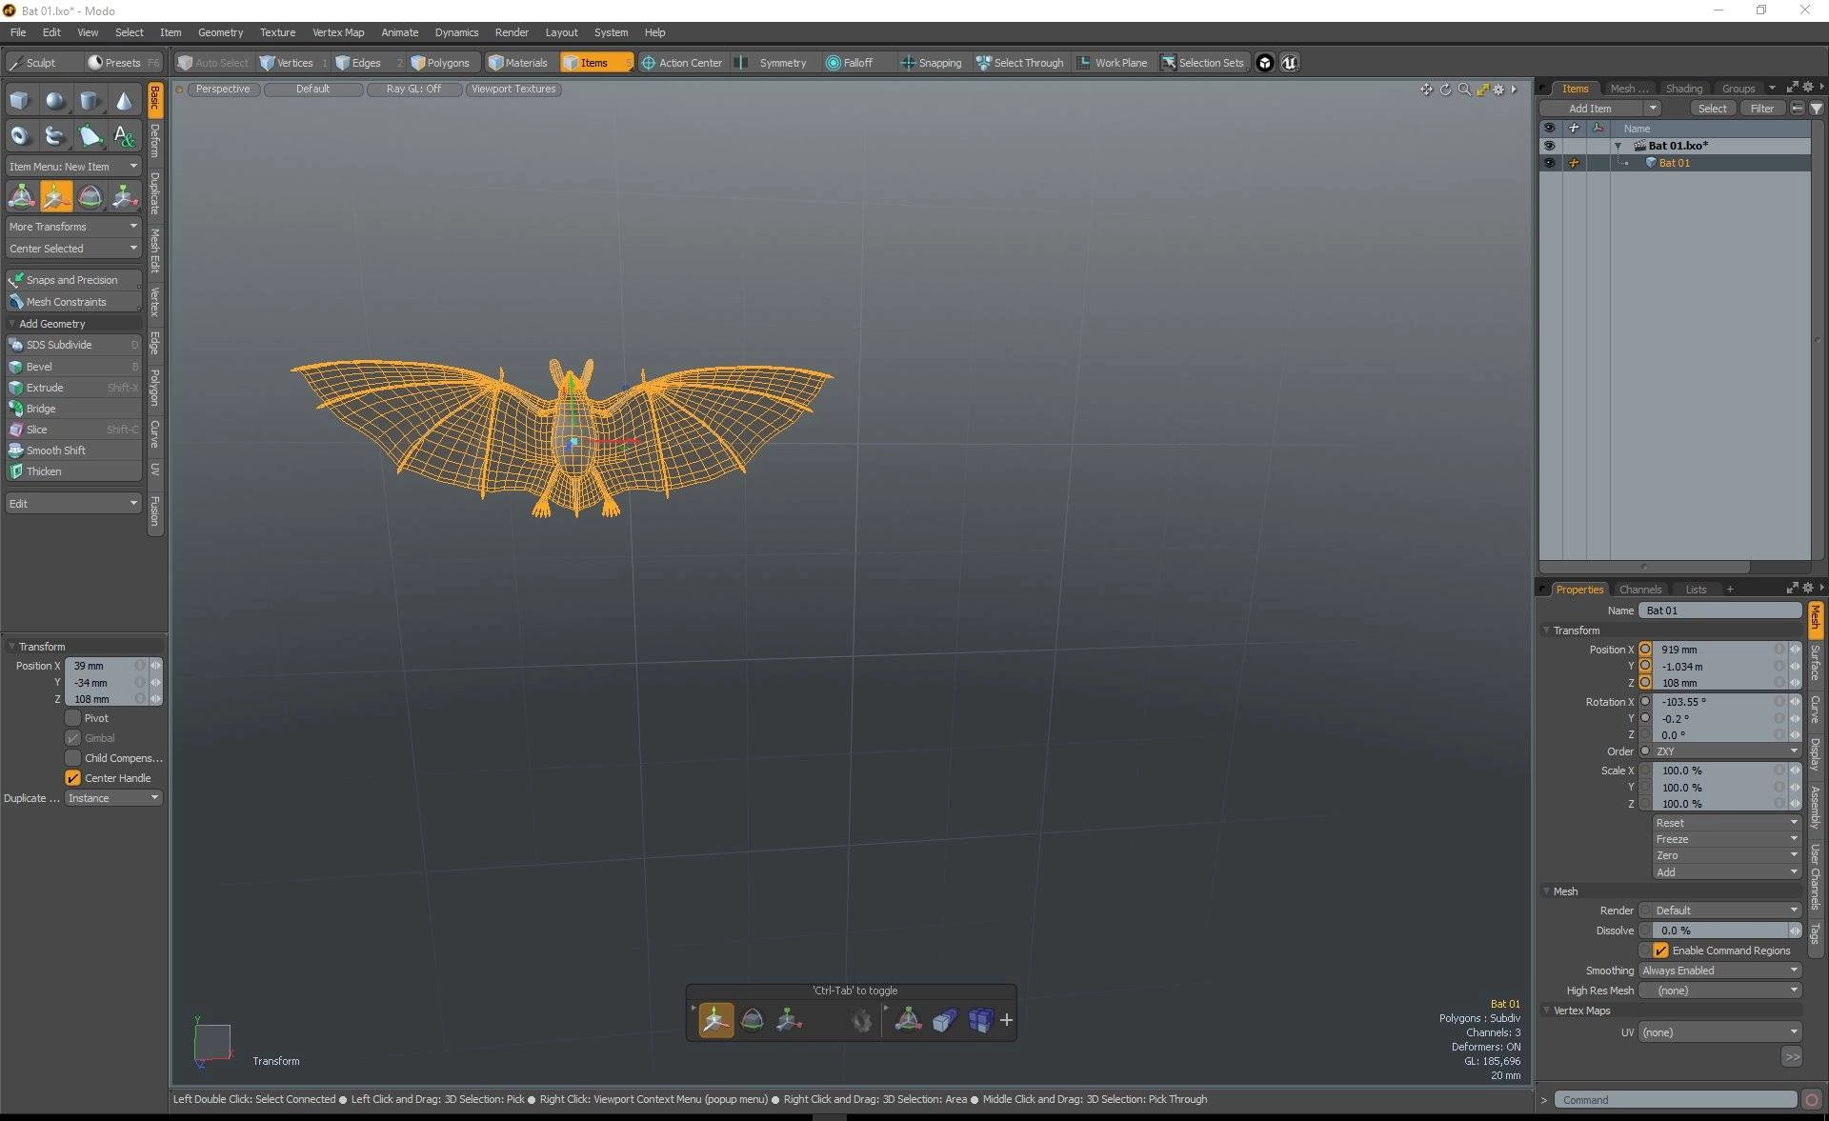Click the Command input field
Viewport: 1829px width, 1121px height.
1675,1100
